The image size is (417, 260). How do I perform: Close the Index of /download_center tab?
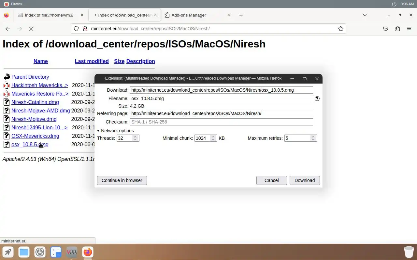155,15
